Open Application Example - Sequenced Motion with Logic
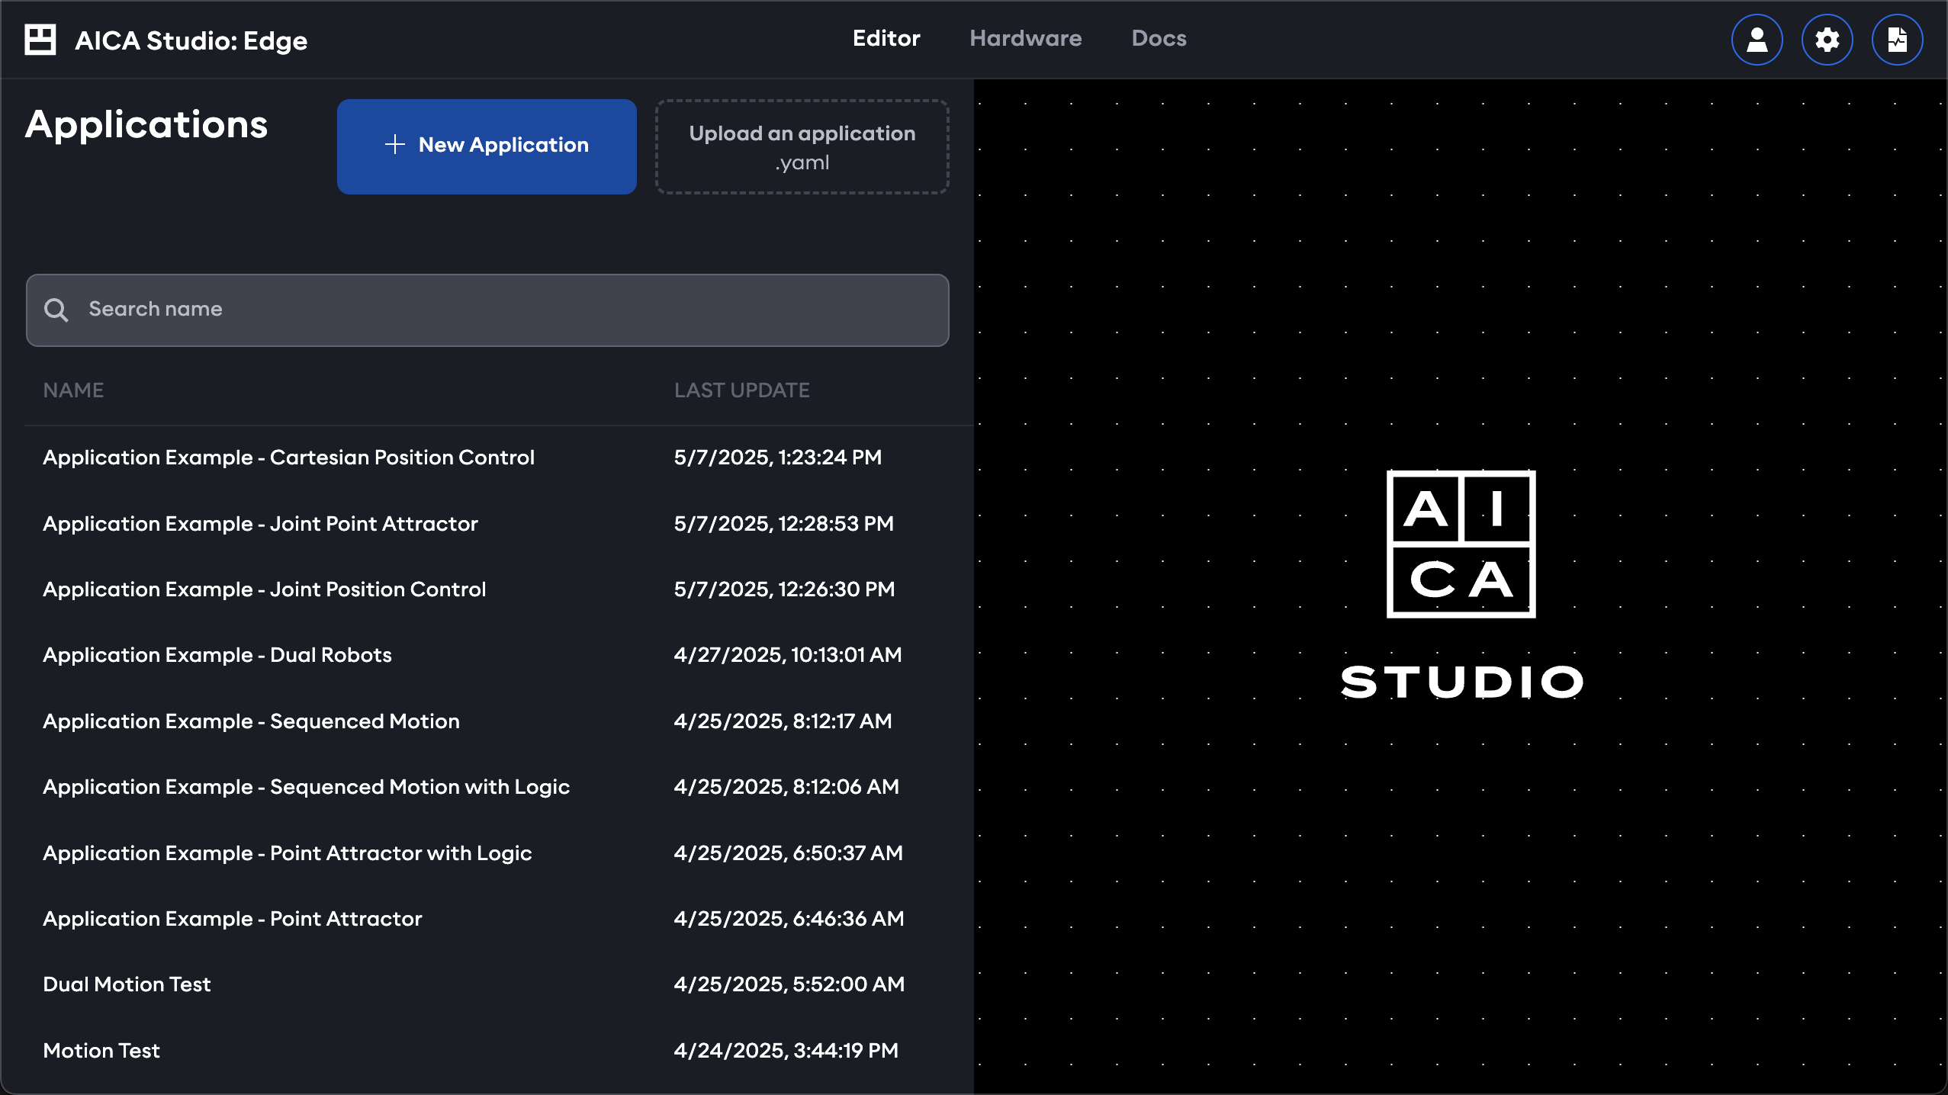This screenshot has height=1095, width=1948. [306, 787]
